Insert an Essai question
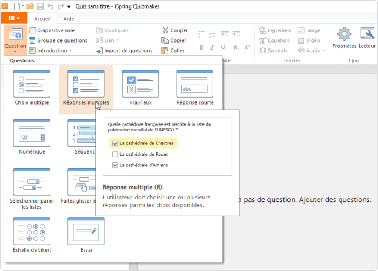The height and width of the screenshot is (271, 378). 86,235
